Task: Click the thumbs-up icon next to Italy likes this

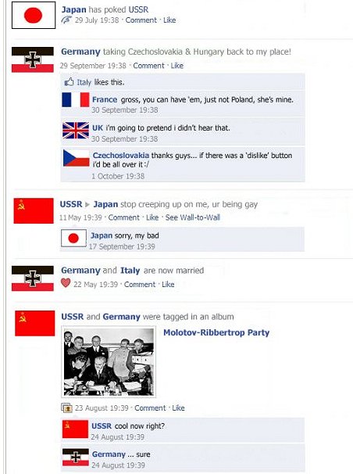Action: click(69, 82)
